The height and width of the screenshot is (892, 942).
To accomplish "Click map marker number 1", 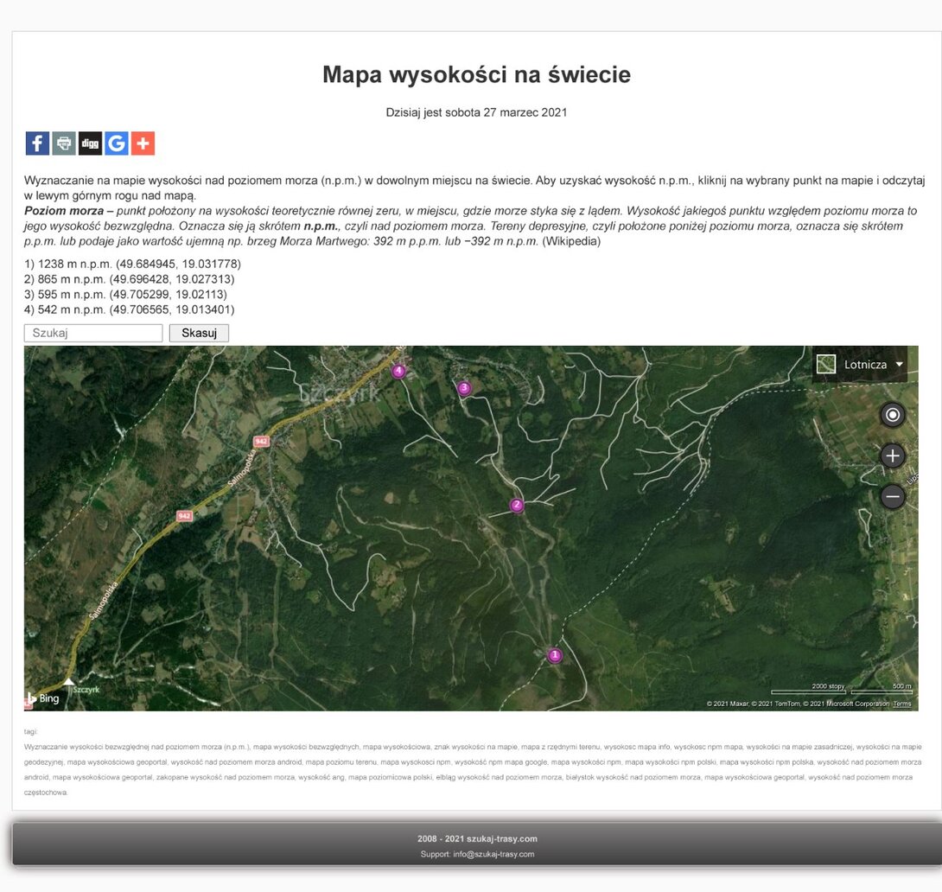I will [555, 655].
